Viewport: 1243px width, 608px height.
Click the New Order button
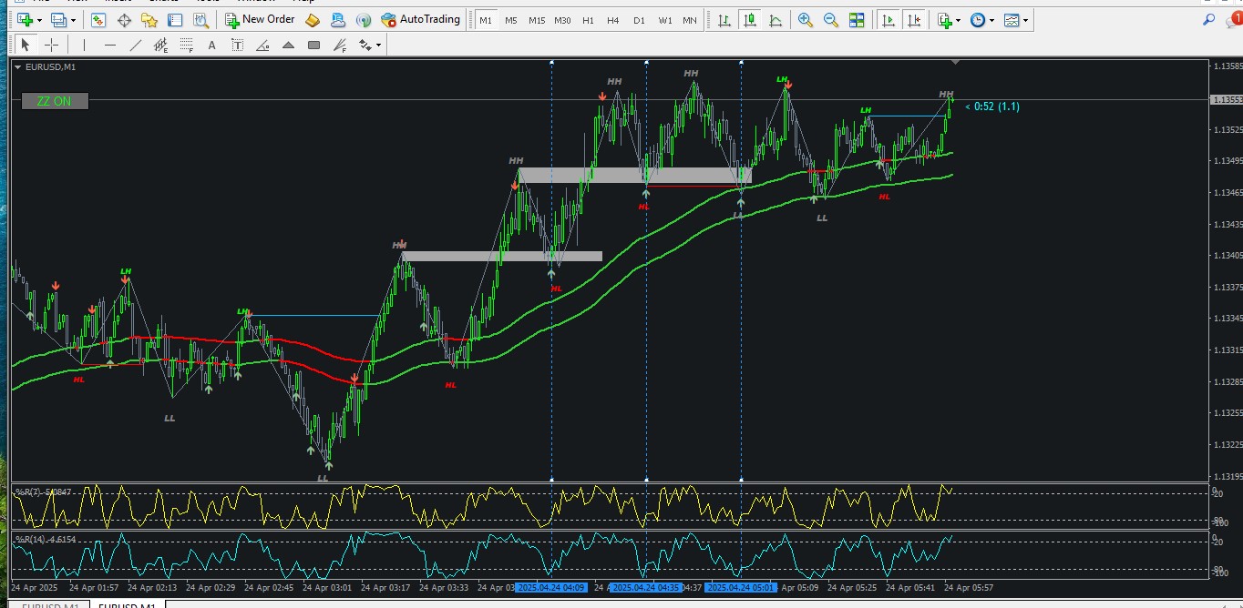(x=260, y=20)
